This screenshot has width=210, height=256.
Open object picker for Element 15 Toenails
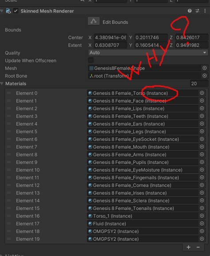click(202, 208)
